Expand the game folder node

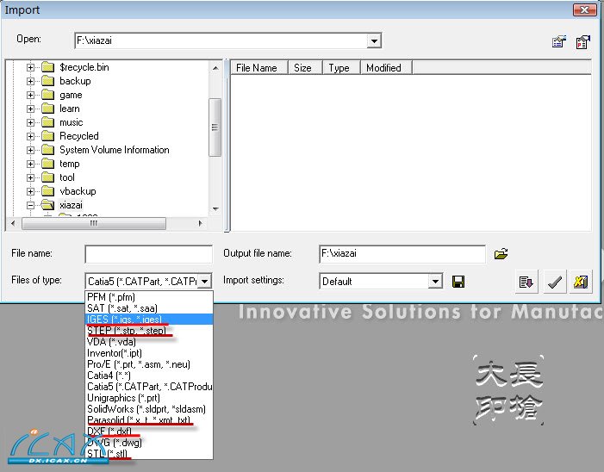(x=30, y=95)
